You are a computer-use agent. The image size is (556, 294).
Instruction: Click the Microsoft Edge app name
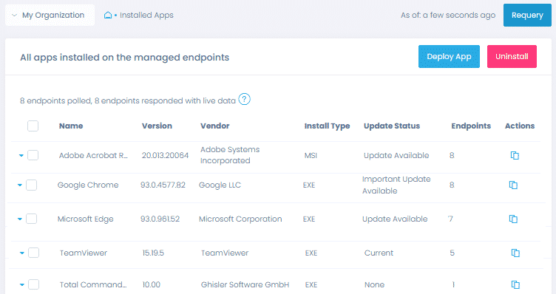[x=86, y=219]
